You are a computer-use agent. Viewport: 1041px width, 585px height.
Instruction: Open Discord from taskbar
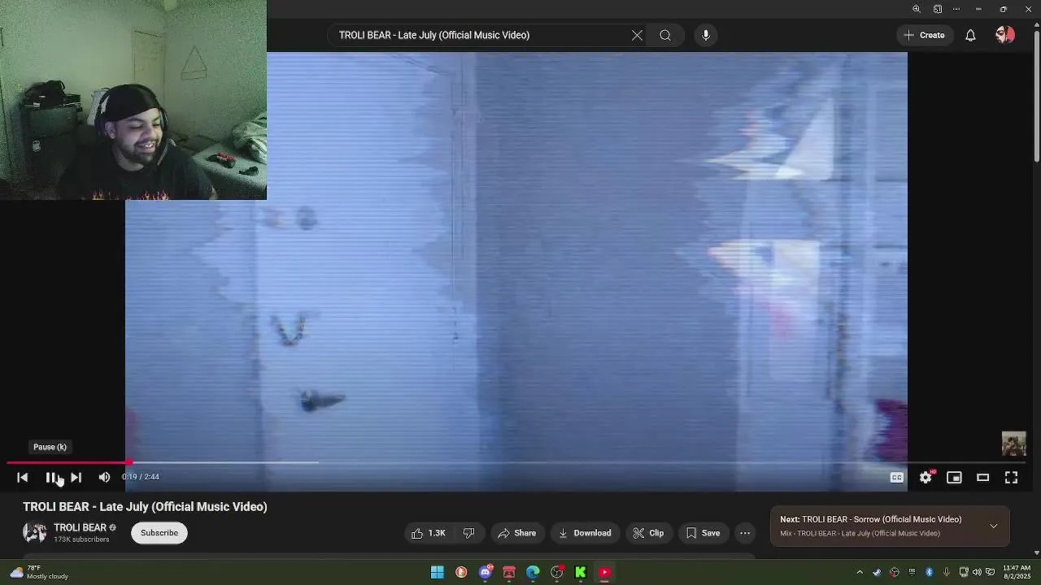click(x=486, y=572)
